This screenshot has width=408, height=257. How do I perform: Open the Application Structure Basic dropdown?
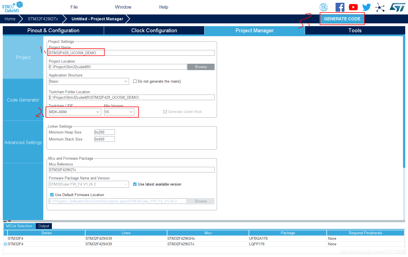(89, 81)
